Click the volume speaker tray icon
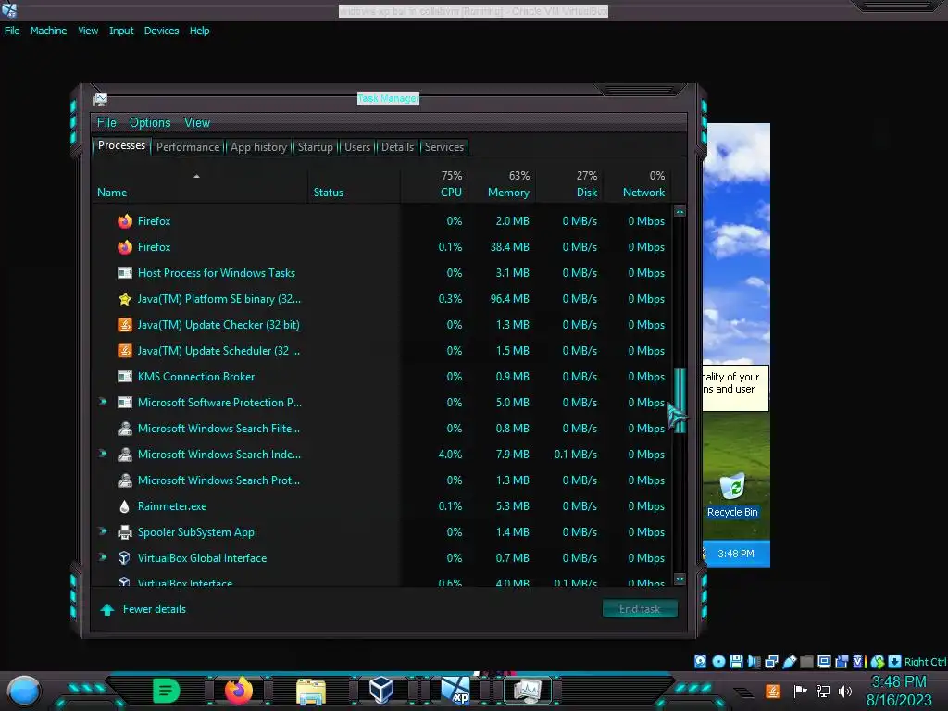Screen dimensions: 948x711 click(x=845, y=691)
